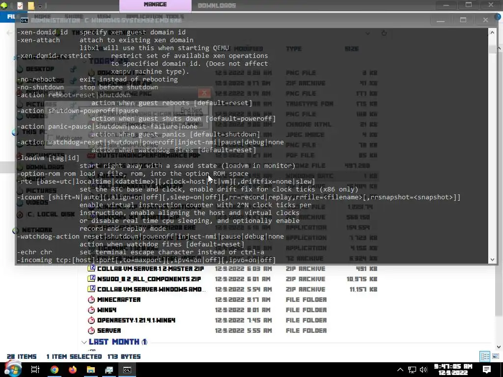Switch to Large Icons view in status bar
503x377 pixels.
(x=496, y=356)
